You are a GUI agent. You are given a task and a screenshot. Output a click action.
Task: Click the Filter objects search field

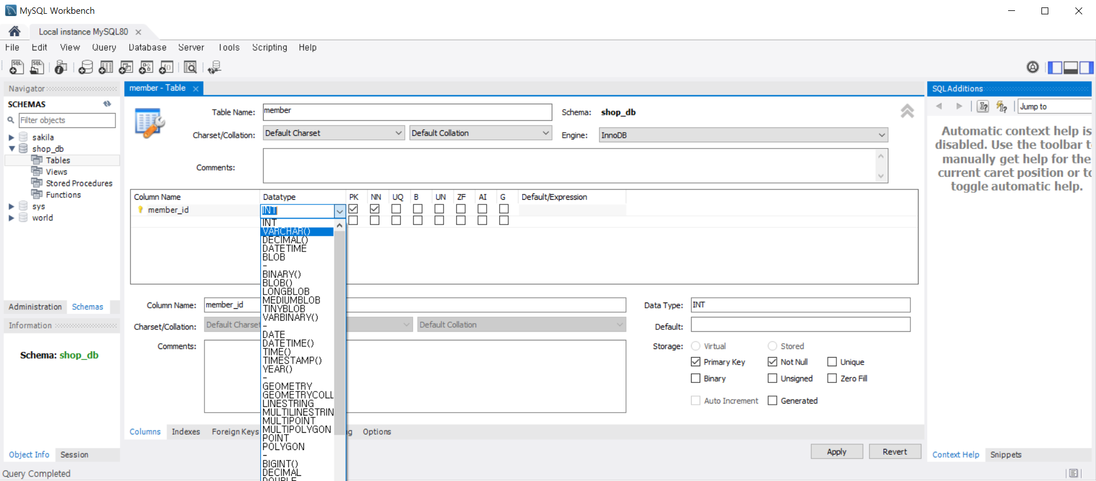[67, 120]
